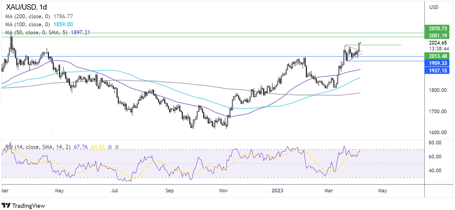Click the 2051.19 green price label
The image size is (455, 210).
pos(439,36)
